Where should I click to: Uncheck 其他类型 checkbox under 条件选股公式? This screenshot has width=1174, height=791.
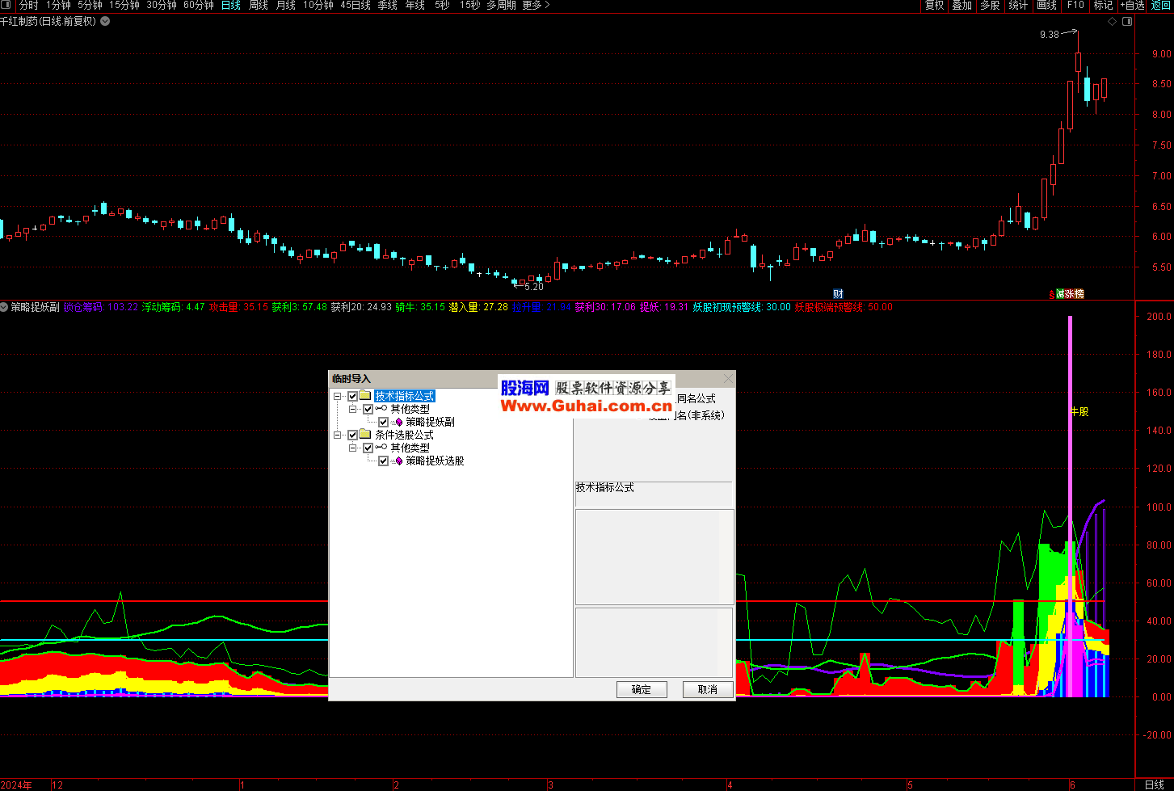368,448
